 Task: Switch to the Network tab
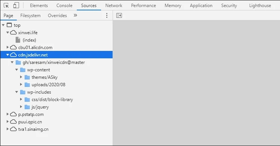coord(114,6)
